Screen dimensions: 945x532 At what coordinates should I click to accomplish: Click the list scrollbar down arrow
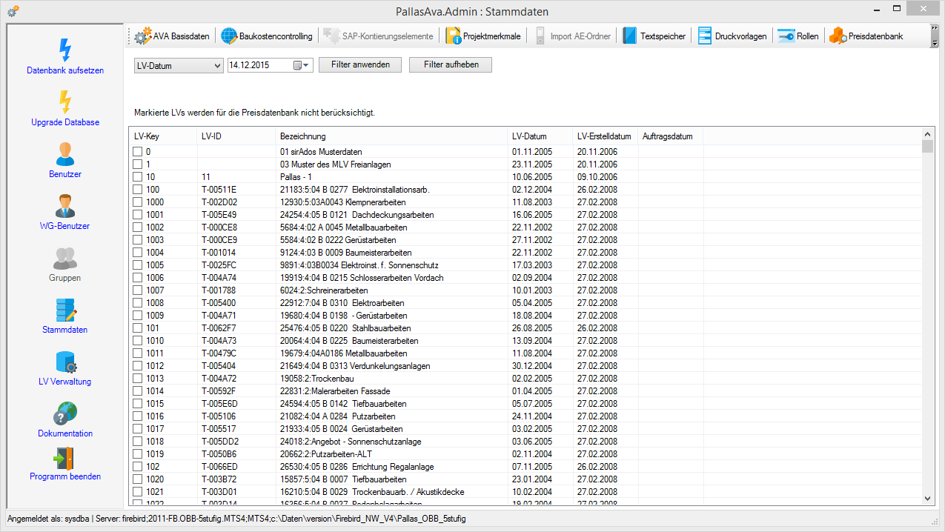click(927, 499)
